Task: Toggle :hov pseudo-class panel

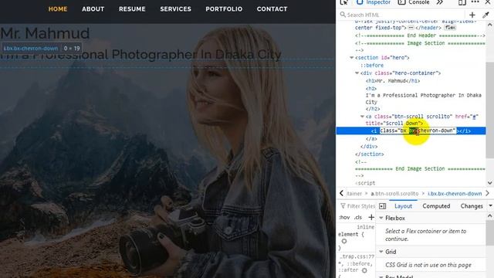Action: [345, 218]
